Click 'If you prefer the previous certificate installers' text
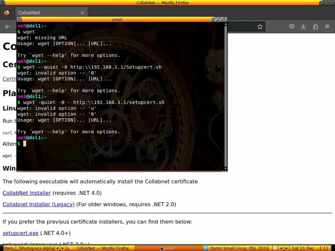This screenshot has width=335, height=251. click(97, 222)
